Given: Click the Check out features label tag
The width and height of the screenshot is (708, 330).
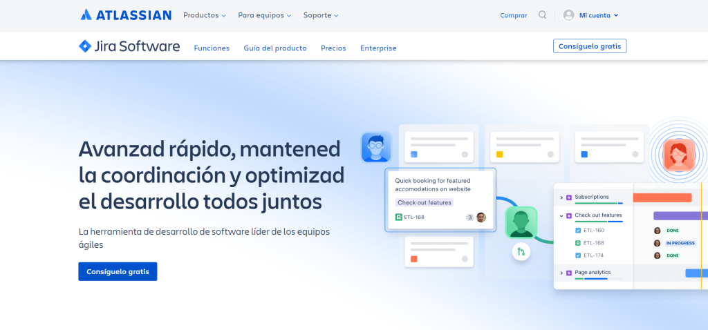Looking at the screenshot, I should tap(425, 202).
